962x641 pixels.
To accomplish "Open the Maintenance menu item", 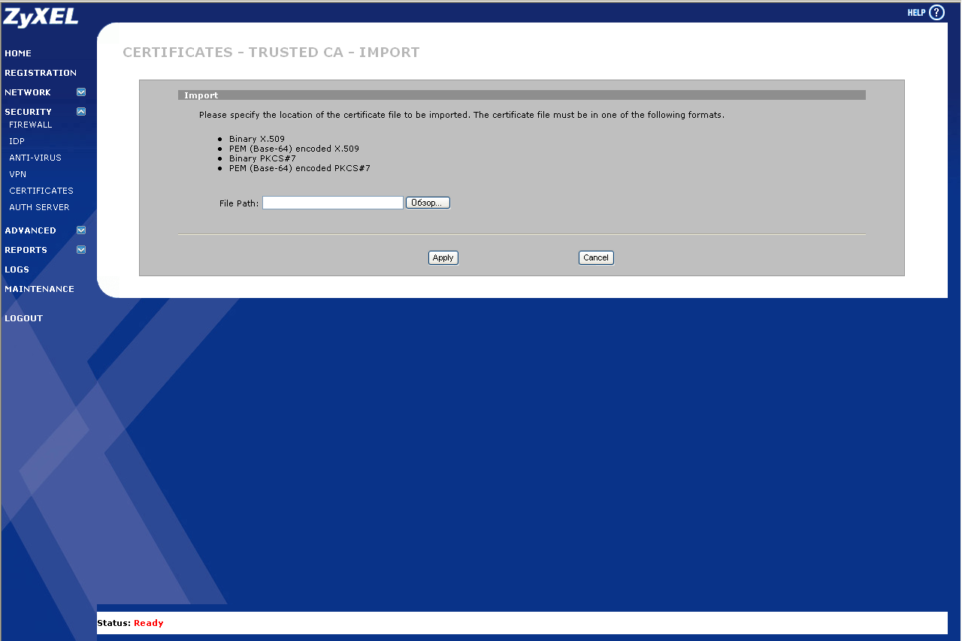I will coord(39,289).
